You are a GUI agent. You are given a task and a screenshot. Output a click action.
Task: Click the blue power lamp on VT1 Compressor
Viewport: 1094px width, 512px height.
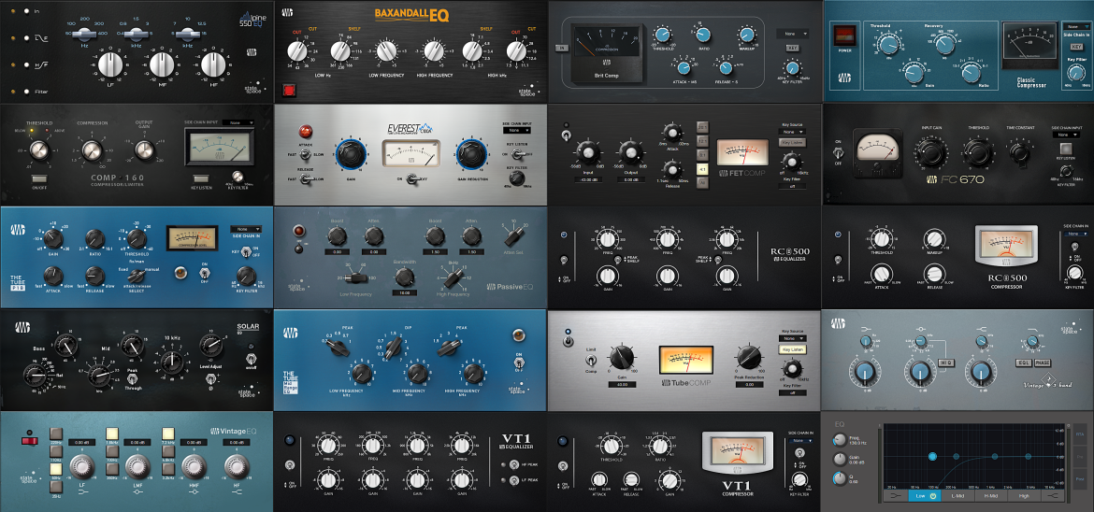point(563,440)
